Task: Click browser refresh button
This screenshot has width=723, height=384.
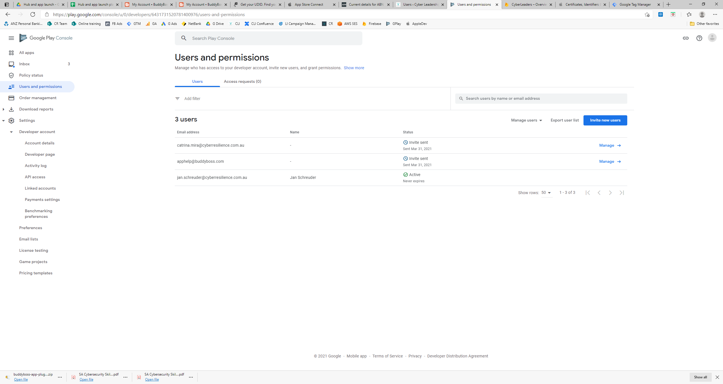Action: [33, 14]
